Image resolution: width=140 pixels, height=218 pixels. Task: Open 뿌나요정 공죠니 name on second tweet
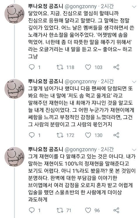(x=46, y=81)
